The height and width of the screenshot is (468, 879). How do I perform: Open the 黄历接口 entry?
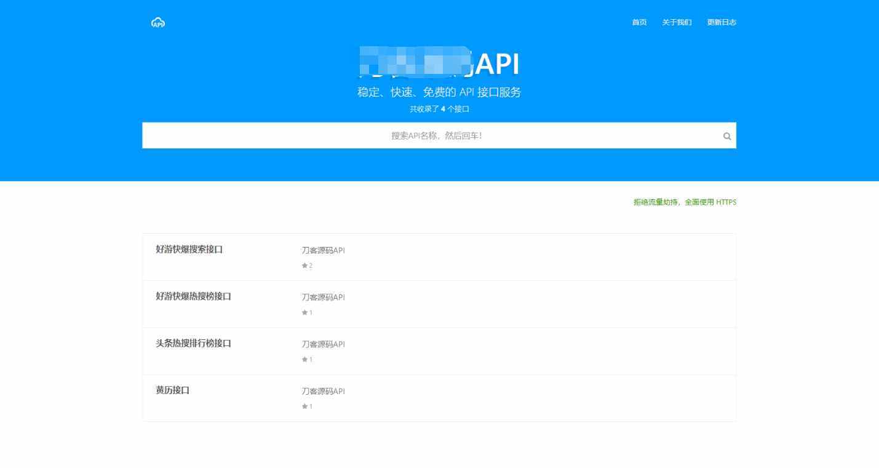pyautogui.click(x=172, y=390)
